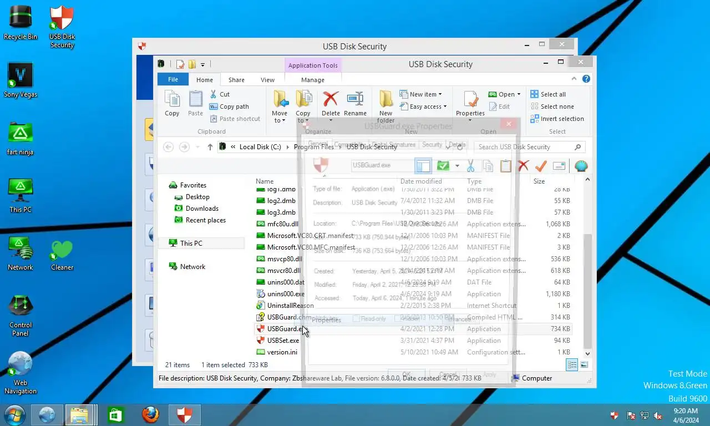Click the vertical scrollbar up arrow in the file list

point(587,180)
